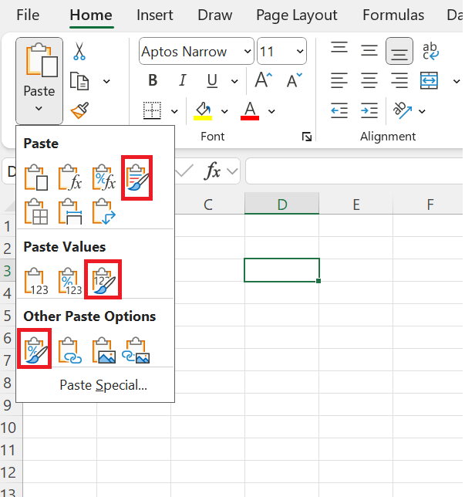Click the Orientation text angle icon
This screenshot has height=497, width=465.
tap(402, 110)
